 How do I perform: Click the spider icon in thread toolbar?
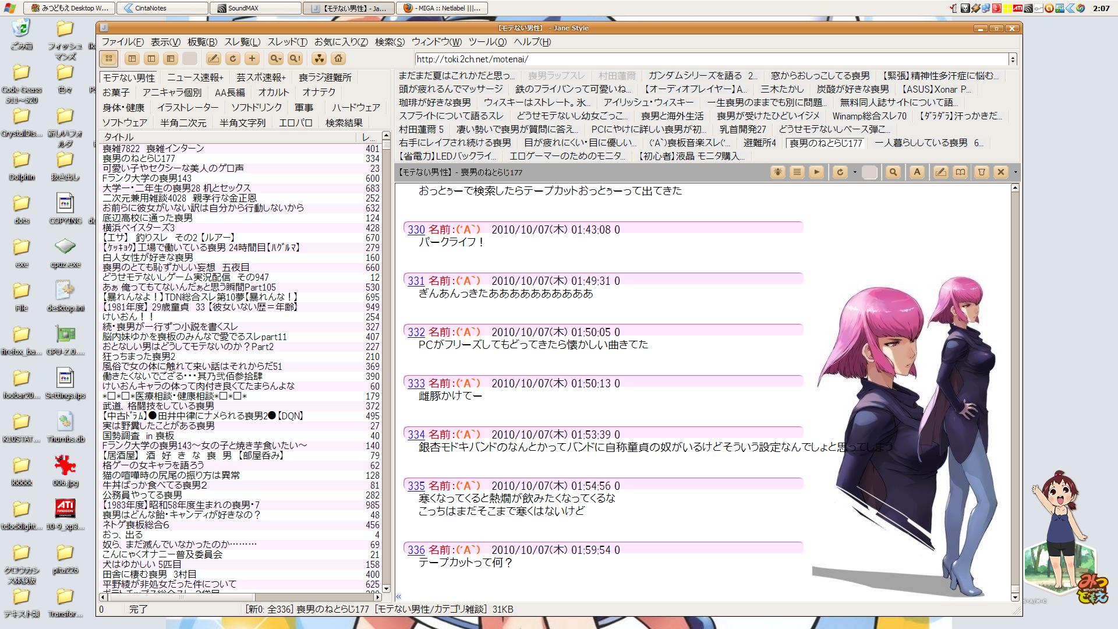pyautogui.click(x=778, y=172)
